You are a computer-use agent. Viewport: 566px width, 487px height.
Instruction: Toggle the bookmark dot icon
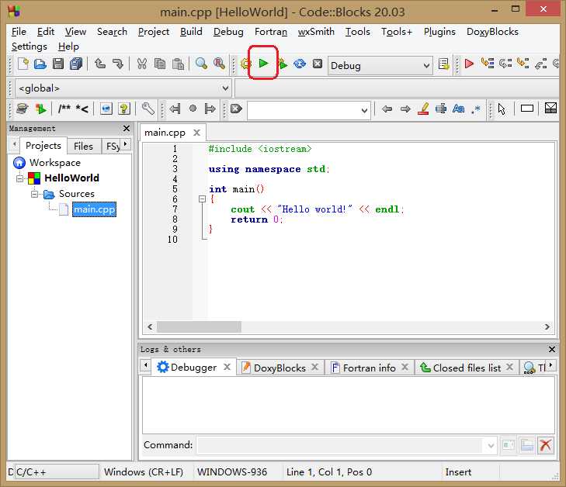(x=193, y=108)
